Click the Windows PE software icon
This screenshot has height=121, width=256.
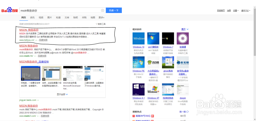click(x=138, y=62)
